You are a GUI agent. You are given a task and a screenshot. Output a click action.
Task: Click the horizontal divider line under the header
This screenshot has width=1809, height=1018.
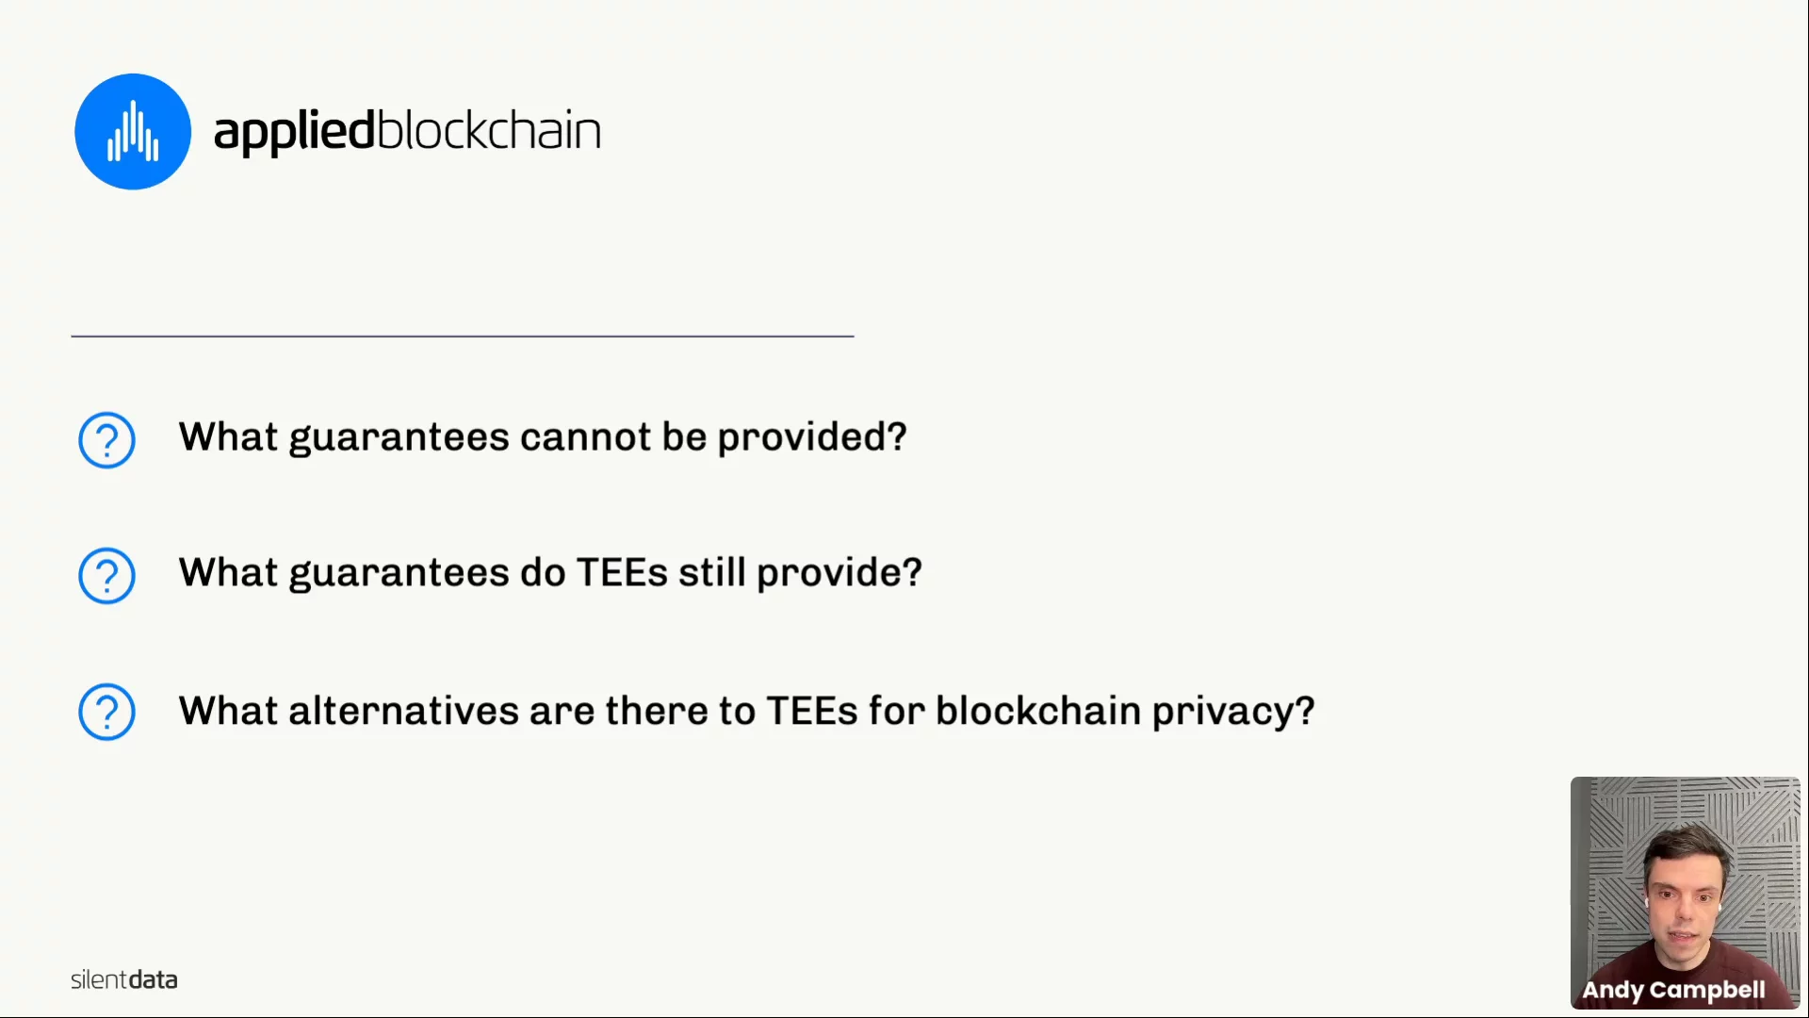point(462,336)
